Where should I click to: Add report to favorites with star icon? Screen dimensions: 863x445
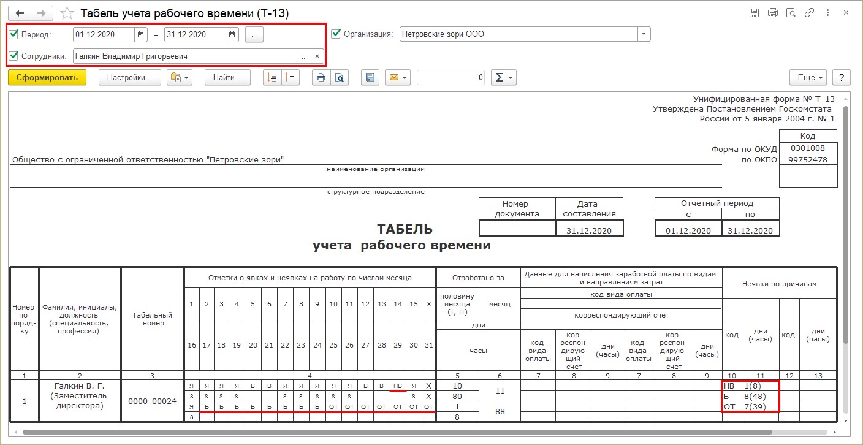click(69, 13)
